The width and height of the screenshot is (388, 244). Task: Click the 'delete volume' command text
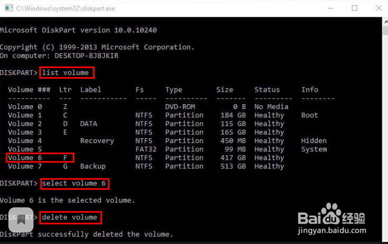coord(70,217)
